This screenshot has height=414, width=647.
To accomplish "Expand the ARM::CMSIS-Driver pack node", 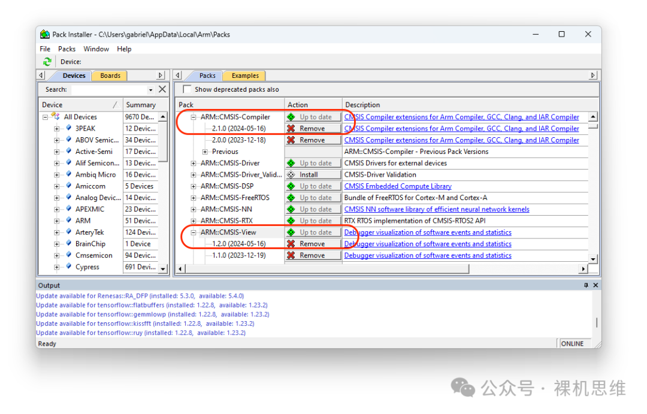I will pos(194,163).
